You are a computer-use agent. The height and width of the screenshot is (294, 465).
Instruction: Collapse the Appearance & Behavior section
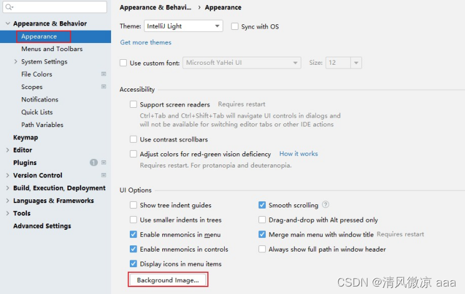(7, 24)
